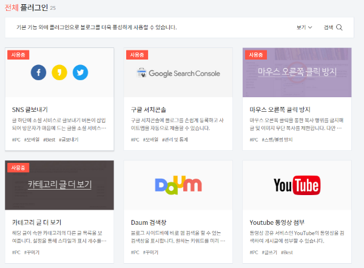Viewport: 364px width, 268px height.
Task: Open the 카테고리 글 더 보기 thumbnail
Action: (x=59, y=185)
